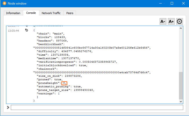Clear the console with the X circle button
Viewport: 189px width, 116px height.
179,21
